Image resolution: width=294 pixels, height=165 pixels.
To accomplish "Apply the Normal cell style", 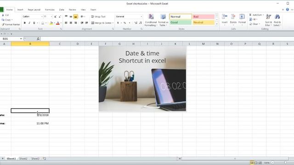I will [181, 16].
